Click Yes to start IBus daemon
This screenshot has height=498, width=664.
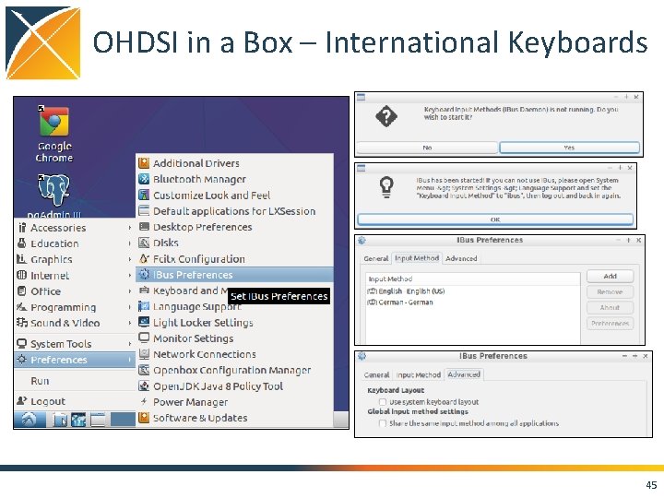click(569, 148)
